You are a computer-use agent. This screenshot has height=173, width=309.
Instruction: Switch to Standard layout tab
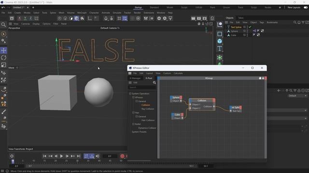[154, 8]
